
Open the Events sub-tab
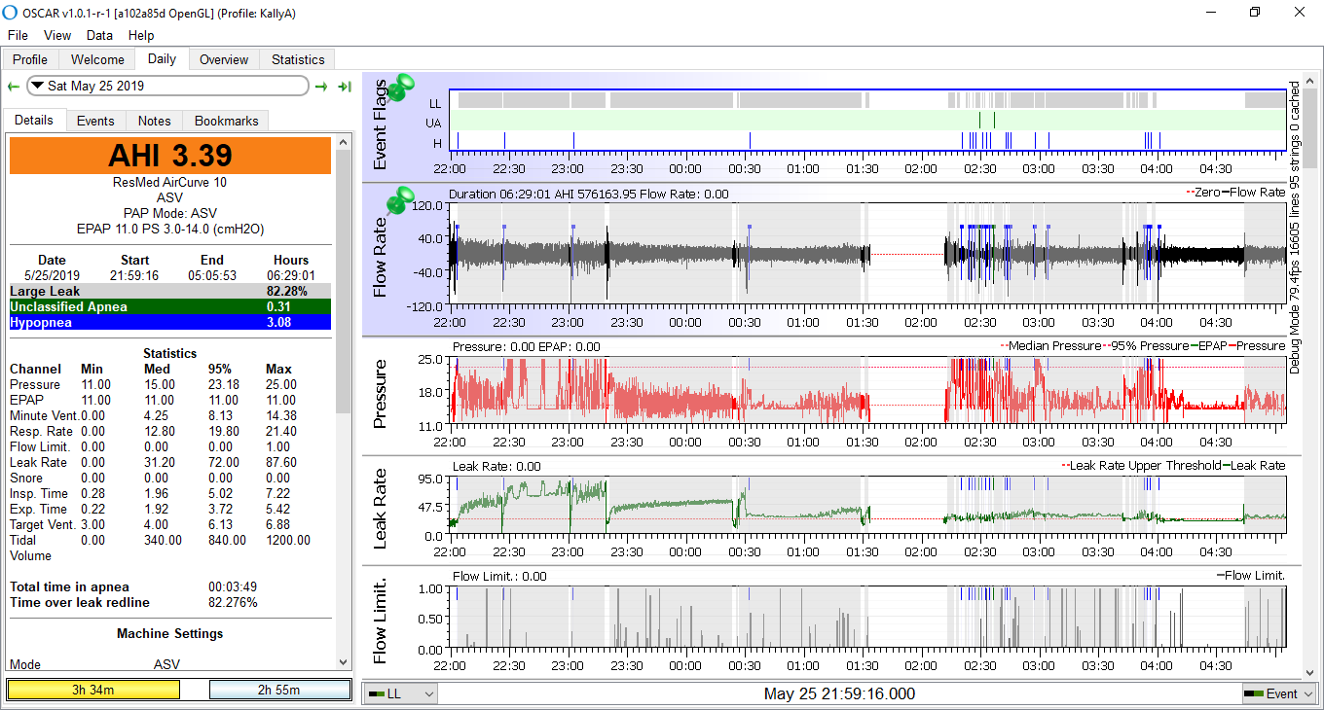click(95, 121)
